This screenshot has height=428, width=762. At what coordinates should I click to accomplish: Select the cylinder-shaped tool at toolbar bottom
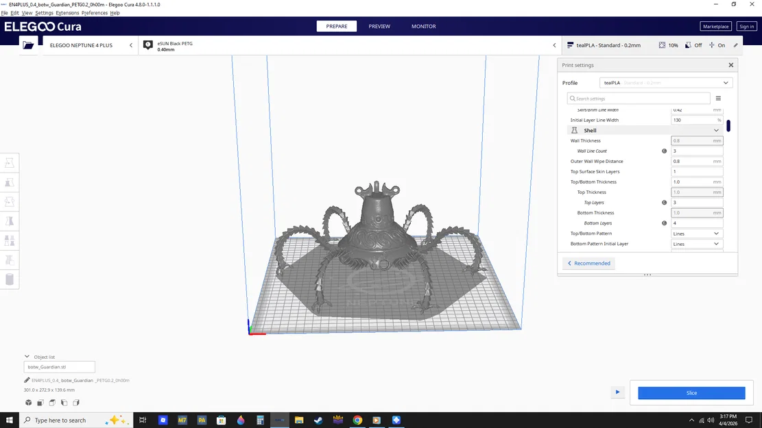click(x=9, y=279)
